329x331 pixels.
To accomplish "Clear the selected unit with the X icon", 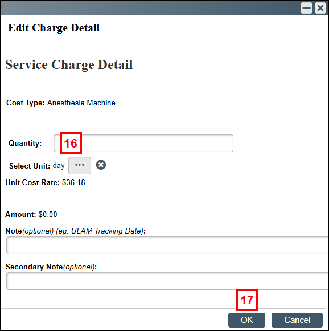I will 101,165.
